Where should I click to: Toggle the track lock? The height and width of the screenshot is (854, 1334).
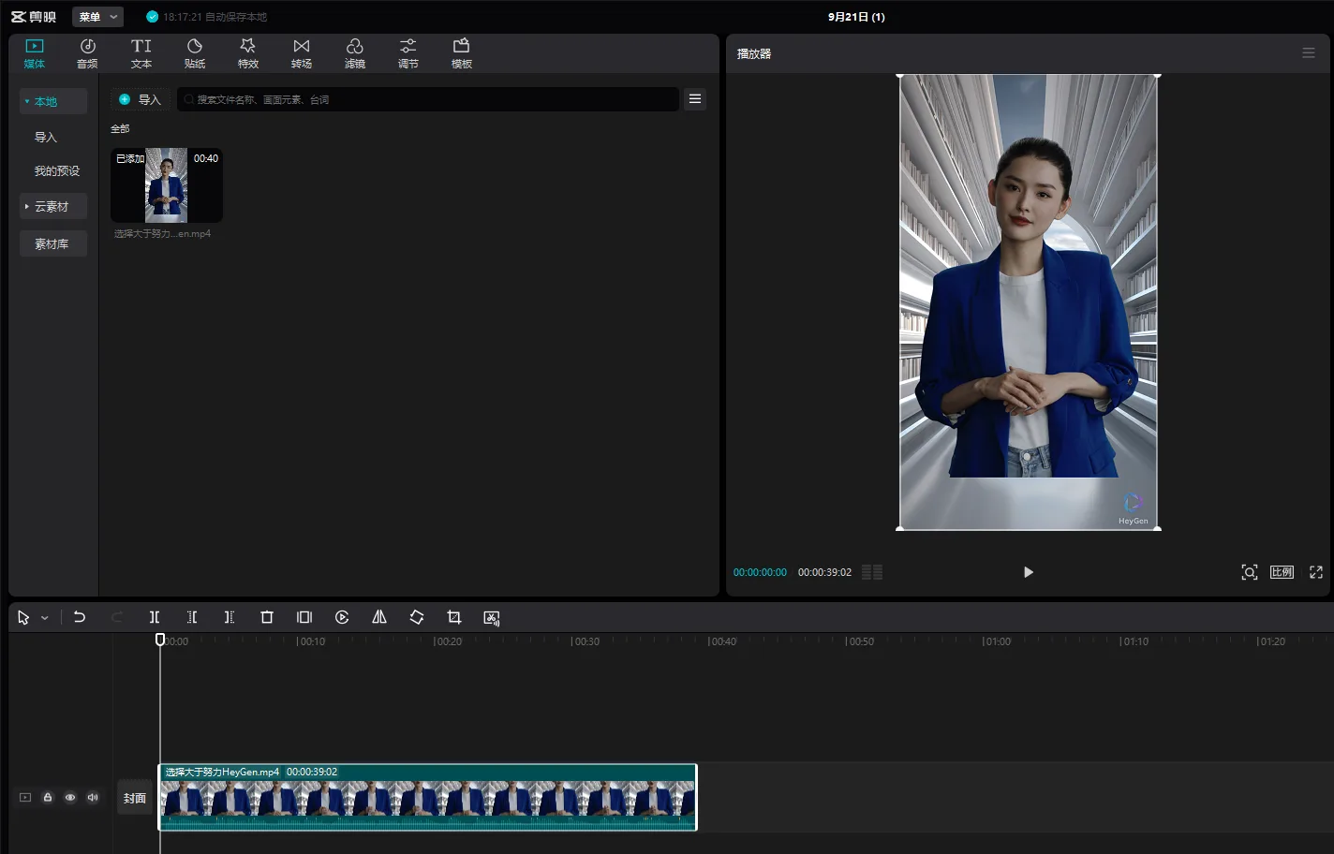(48, 797)
